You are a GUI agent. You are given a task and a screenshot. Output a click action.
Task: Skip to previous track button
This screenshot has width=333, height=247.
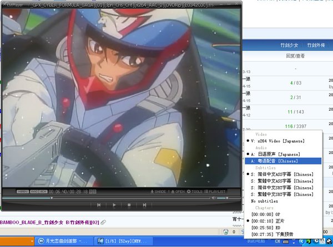tap(99, 205)
